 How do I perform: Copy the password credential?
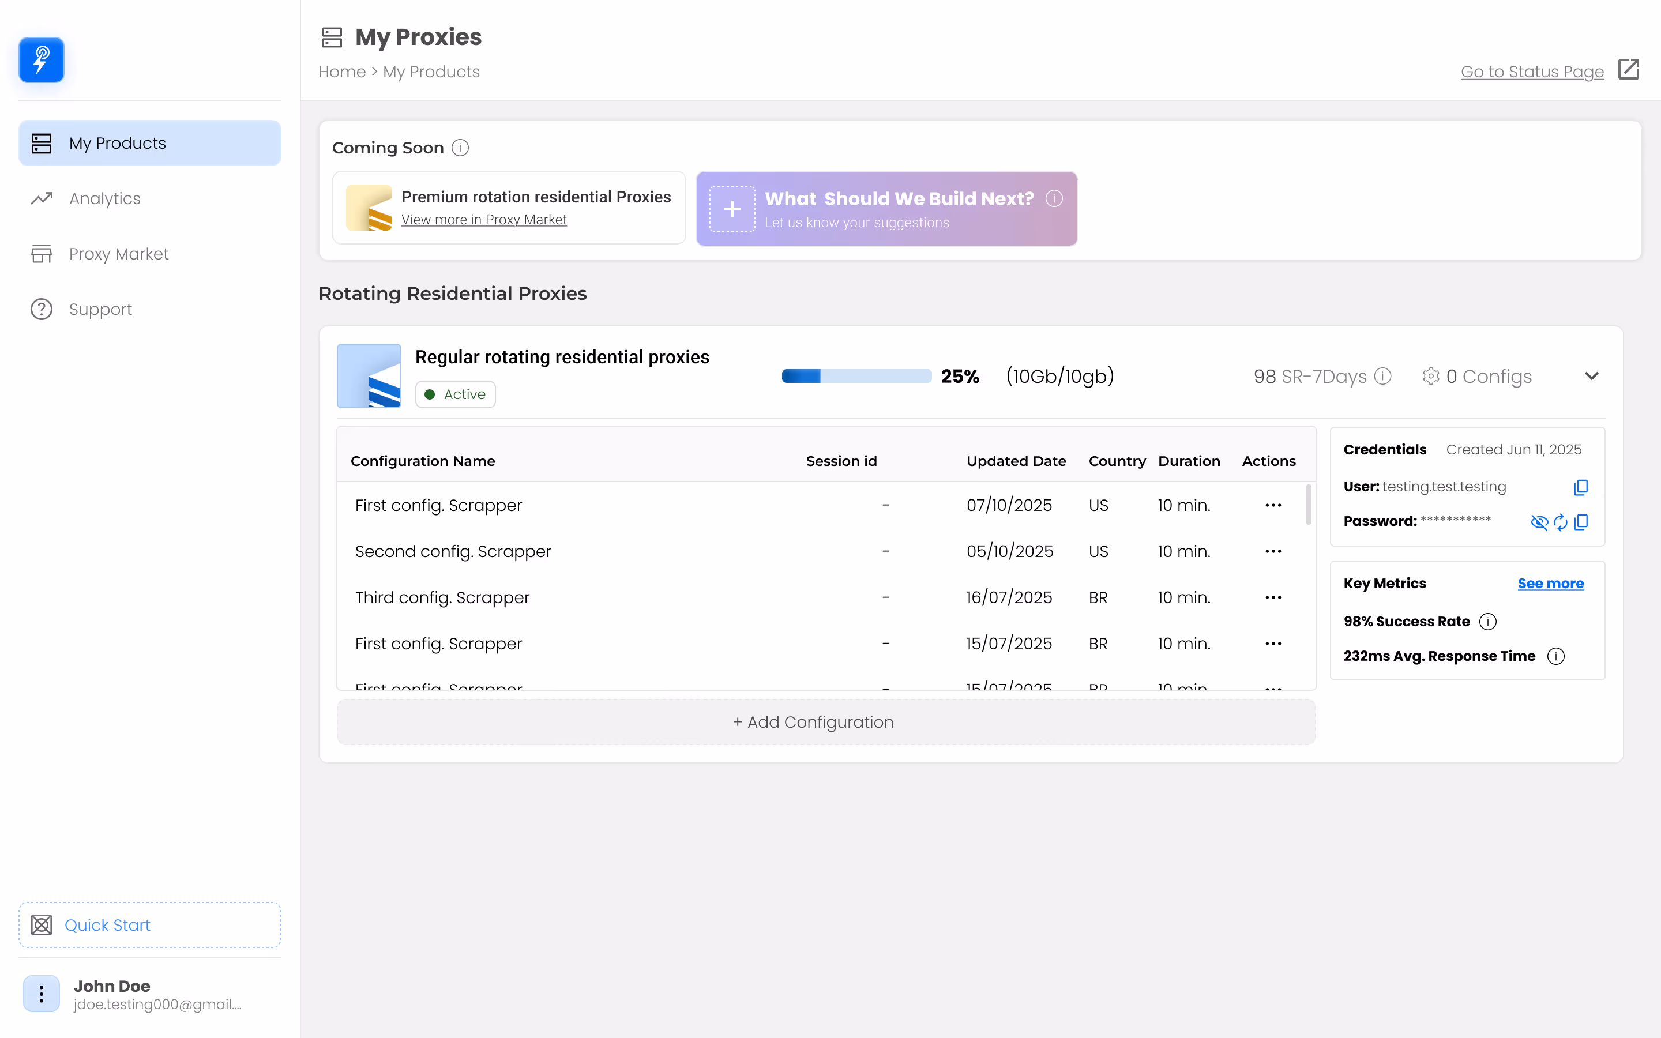click(x=1581, y=522)
